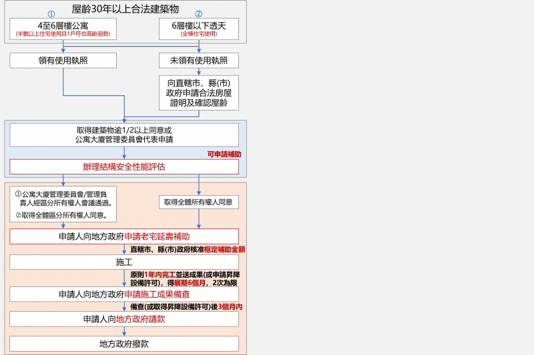
Task: Click the 申請施工成果備查 step box
Action: [124, 294]
